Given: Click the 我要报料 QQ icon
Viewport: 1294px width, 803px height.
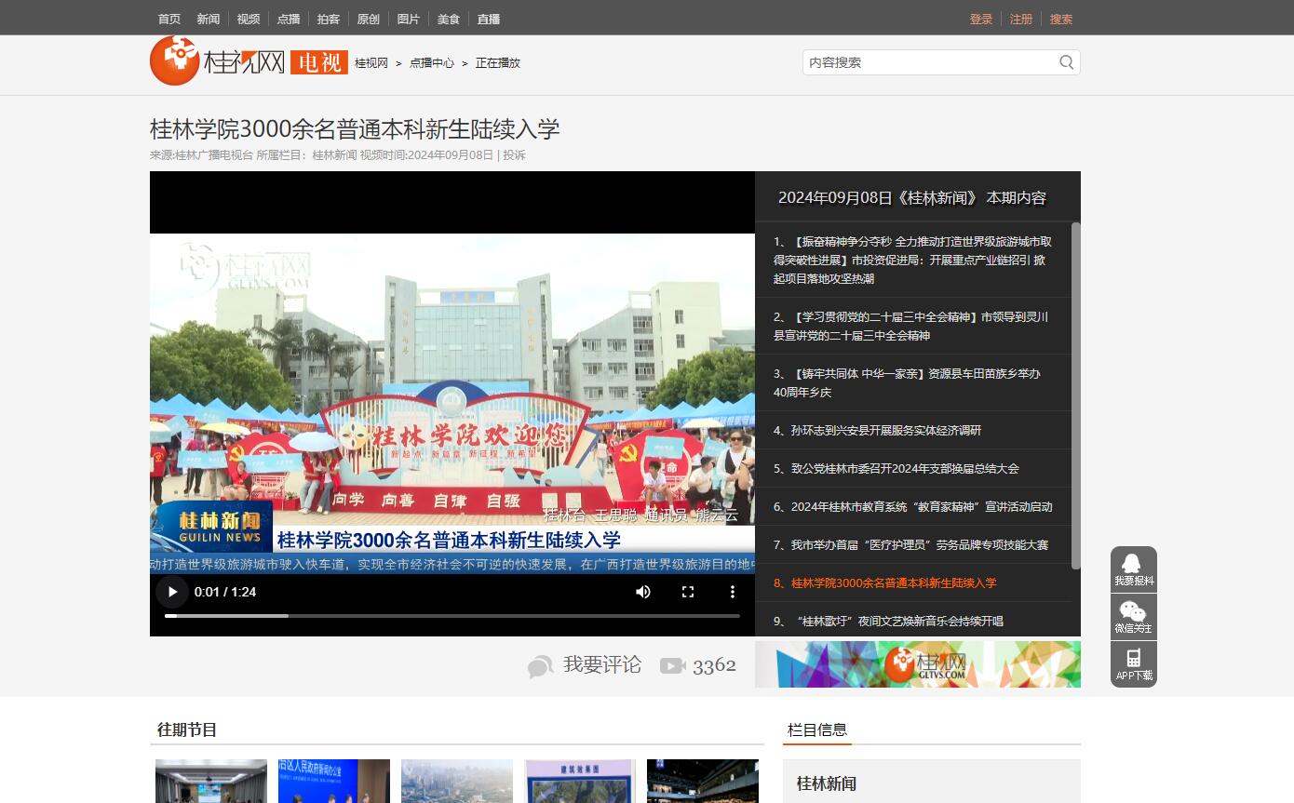Looking at the screenshot, I should (1133, 569).
